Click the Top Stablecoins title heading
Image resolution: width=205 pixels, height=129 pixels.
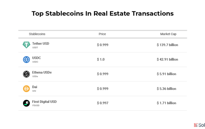pos(102,13)
